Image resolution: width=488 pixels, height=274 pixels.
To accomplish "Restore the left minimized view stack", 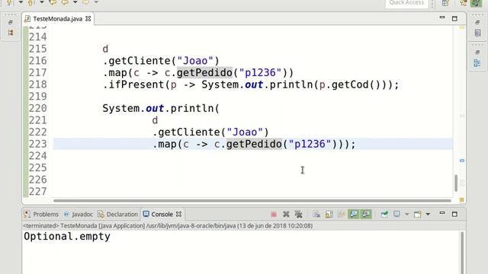I will [x=11, y=22].
